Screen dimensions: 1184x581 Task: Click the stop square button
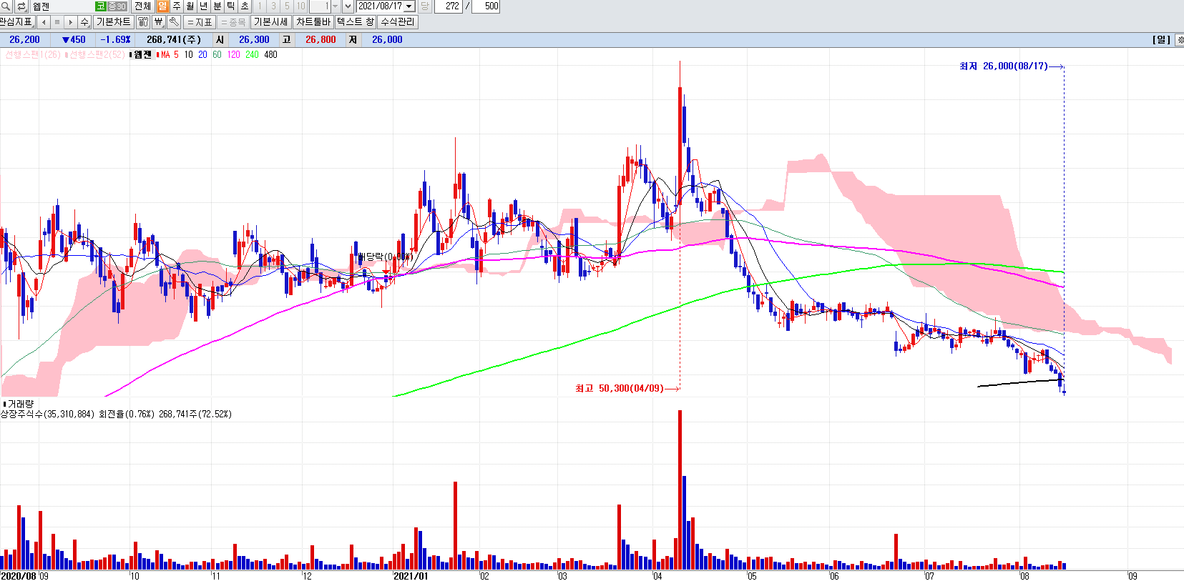[57, 21]
